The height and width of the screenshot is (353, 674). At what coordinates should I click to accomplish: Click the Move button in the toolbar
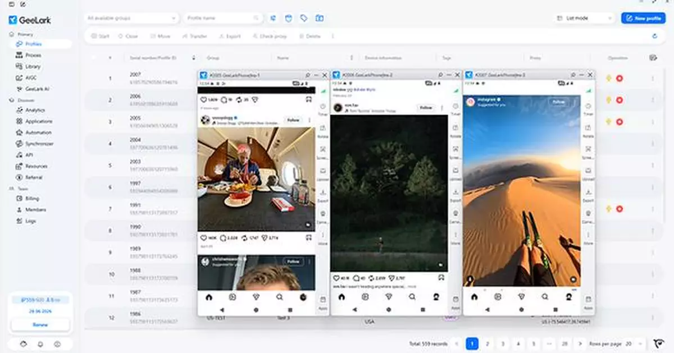pos(160,36)
